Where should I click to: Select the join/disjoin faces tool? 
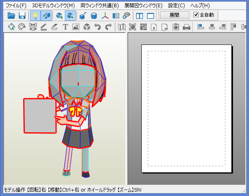(33, 27)
